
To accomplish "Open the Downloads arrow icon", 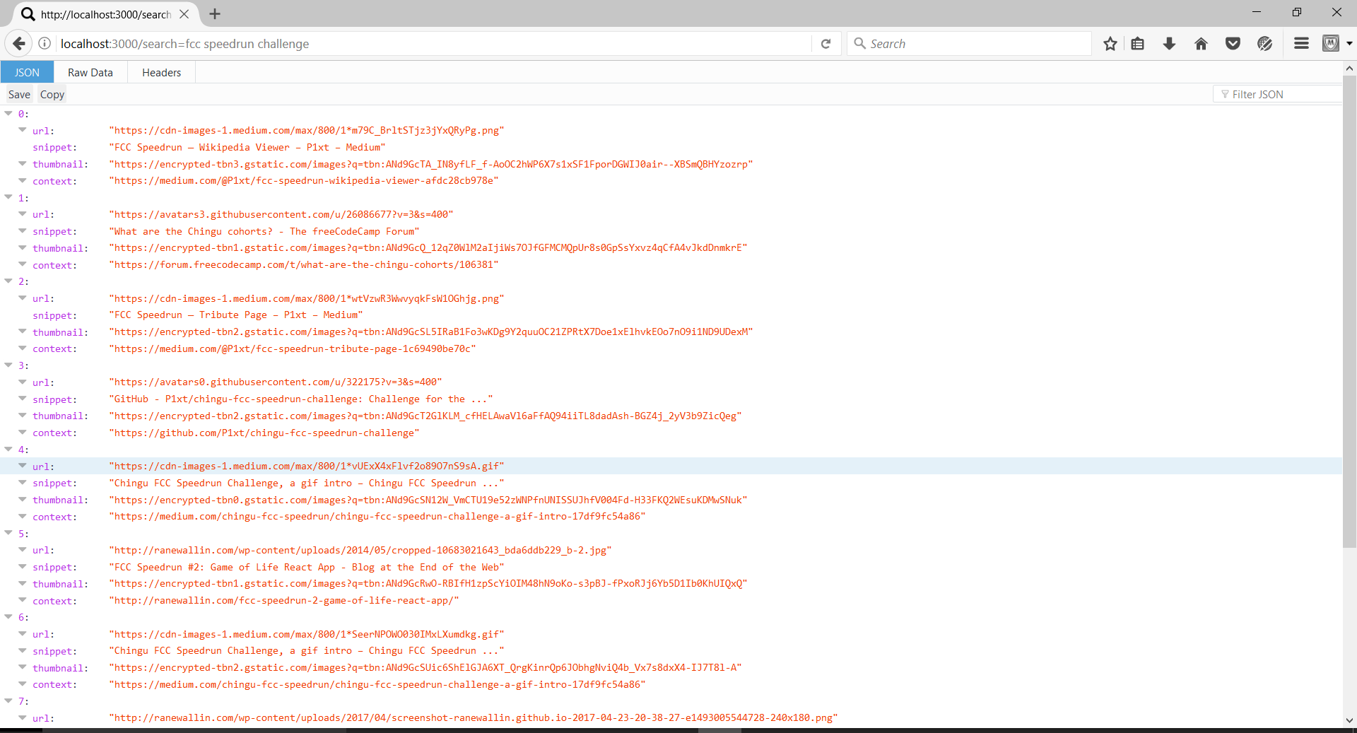I will 1169,44.
